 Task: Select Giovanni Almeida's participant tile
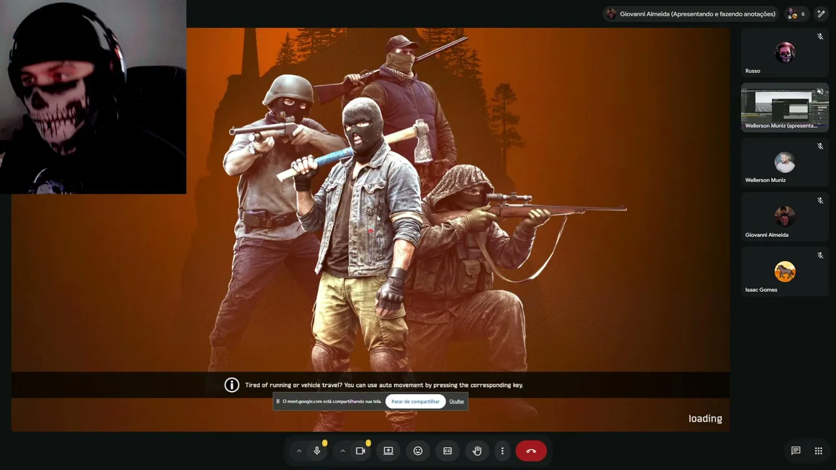(785, 217)
